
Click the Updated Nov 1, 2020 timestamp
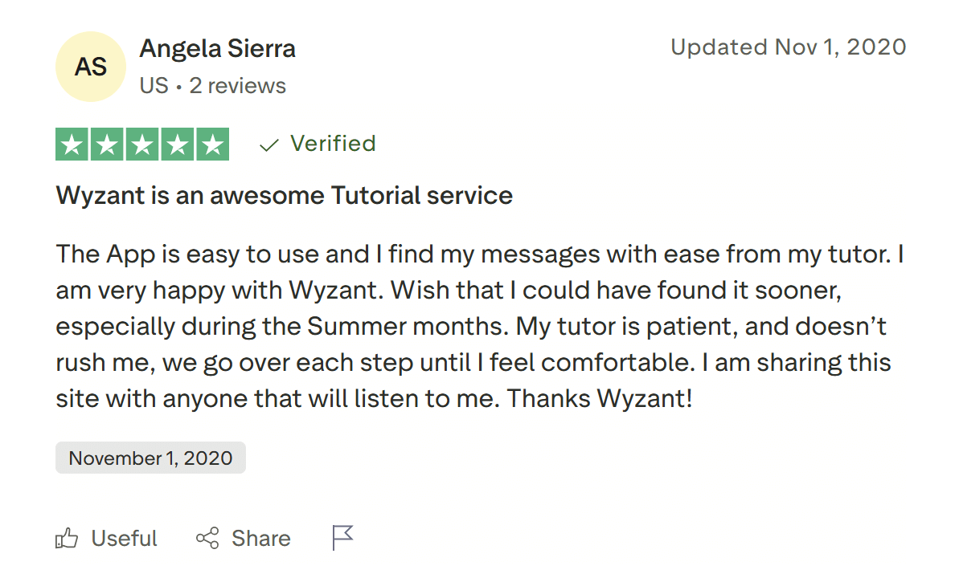[x=788, y=47]
